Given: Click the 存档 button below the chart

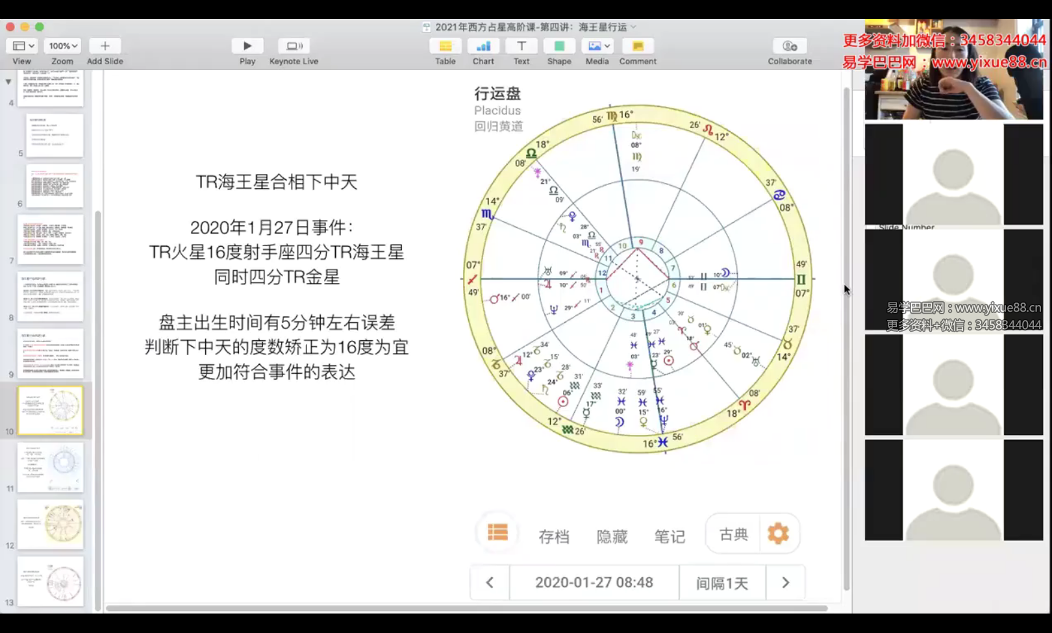Looking at the screenshot, I should [554, 536].
